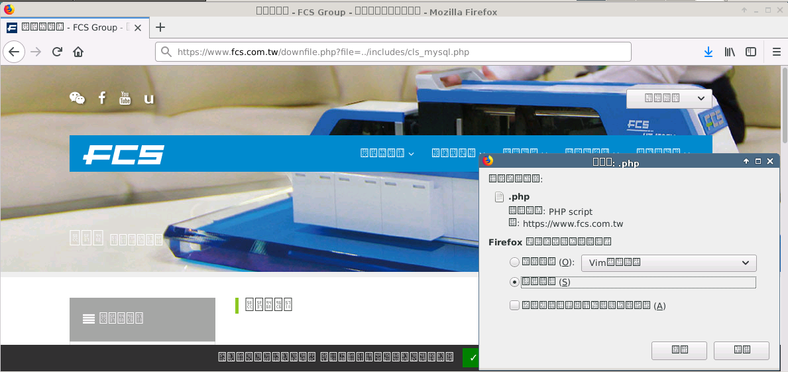Open the downloads panel arrow
Screen dimensions: 788x372
tap(708, 52)
